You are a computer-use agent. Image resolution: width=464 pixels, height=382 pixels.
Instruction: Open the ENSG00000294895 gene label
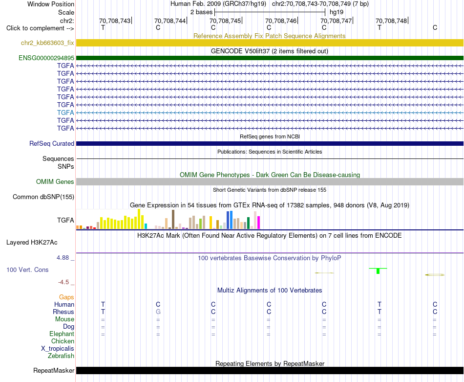(46, 58)
